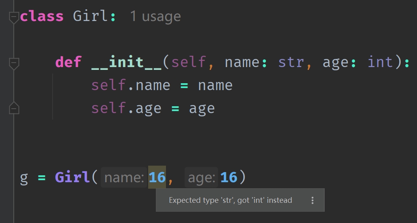Screen dimensions: 417x223
Task: Click the __init__ method name
Action: 126,62
